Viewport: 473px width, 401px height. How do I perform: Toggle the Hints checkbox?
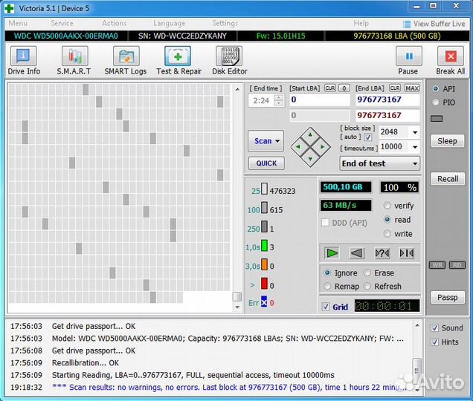pos(434,342)
